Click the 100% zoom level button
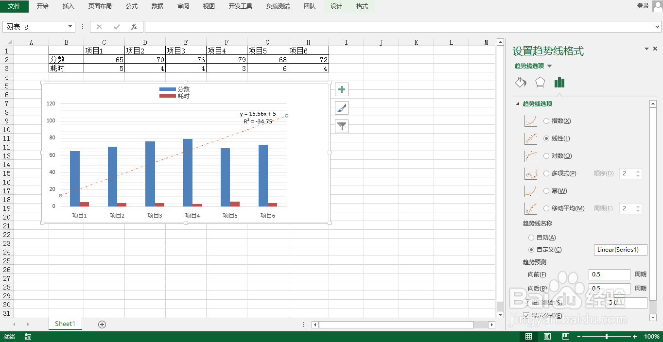663x342 pixels. (x=651, y=337)
